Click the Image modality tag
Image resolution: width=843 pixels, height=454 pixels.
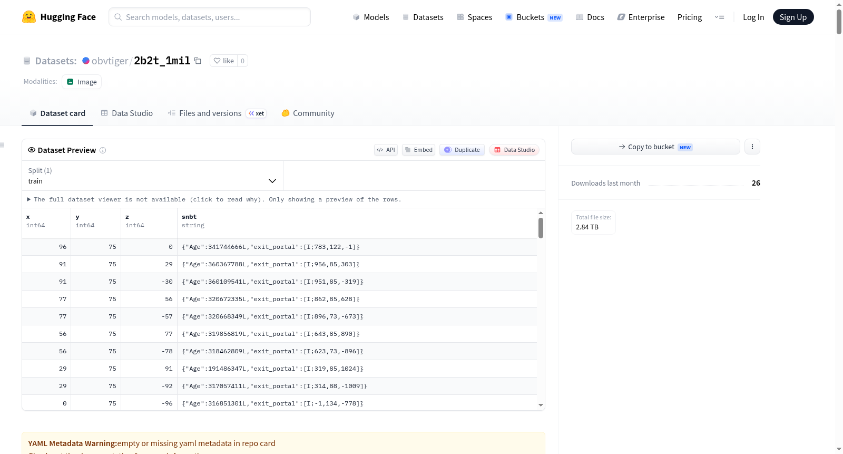pyautogui.click(x=82, y=82)
